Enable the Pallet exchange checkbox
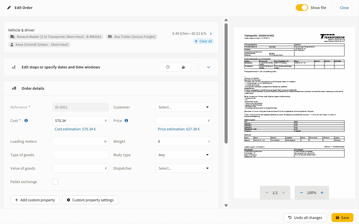359x224 pixels. coord(55,181)
